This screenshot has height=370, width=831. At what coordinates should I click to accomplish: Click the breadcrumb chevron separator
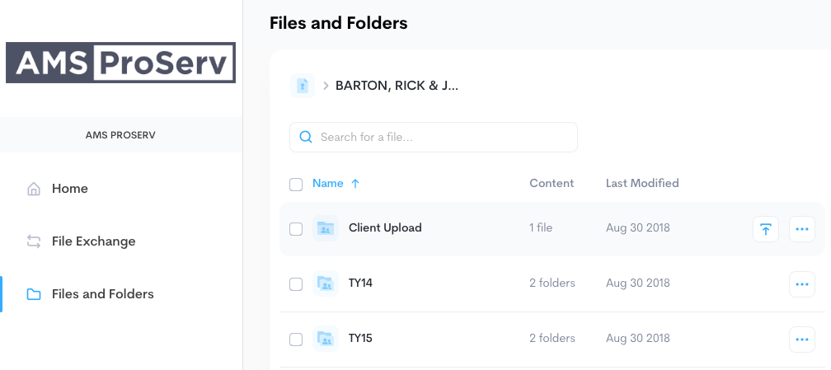pyautogui.click(x=326, y=86)
